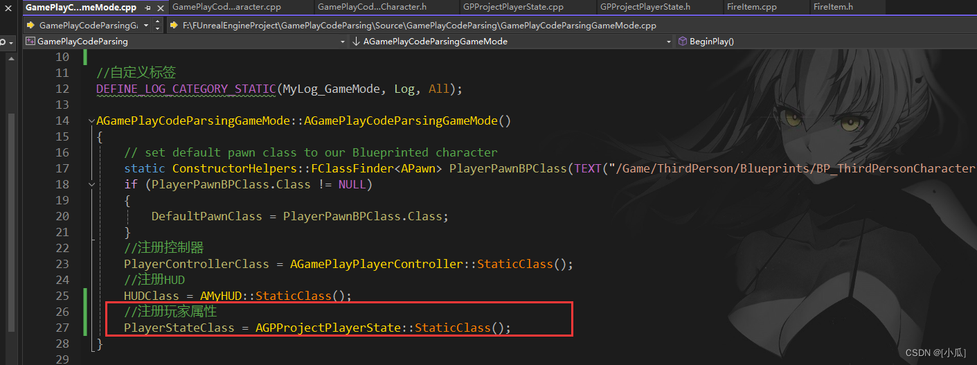Viewport: 977px width, 365px height.
Task: Click line number 27 in the gutter
Action: (62, 328)
